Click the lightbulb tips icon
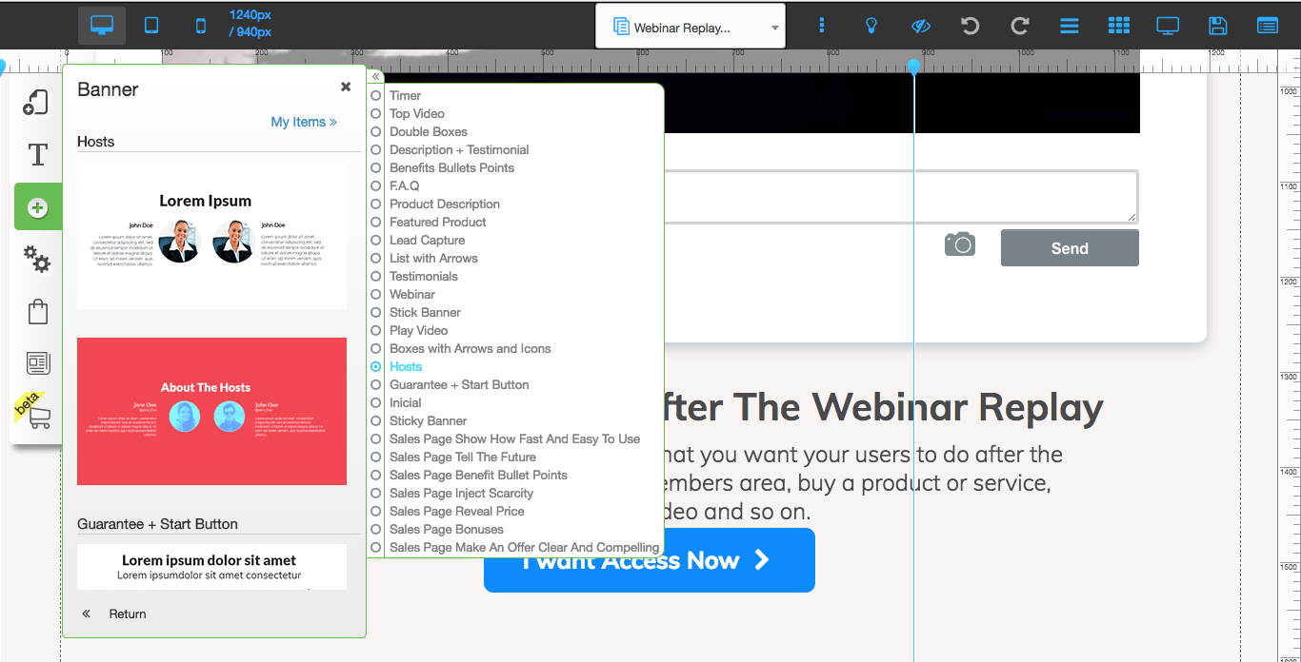This screenshot has height=662, width=1301. point(871,26)
